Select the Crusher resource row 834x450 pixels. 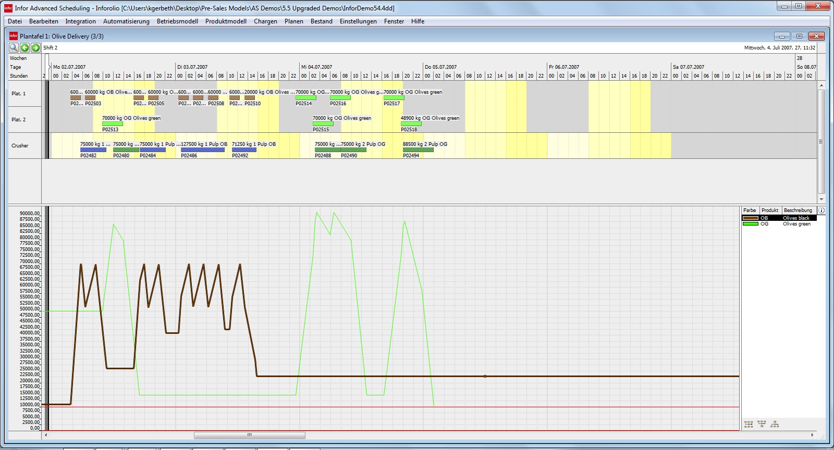20,146
